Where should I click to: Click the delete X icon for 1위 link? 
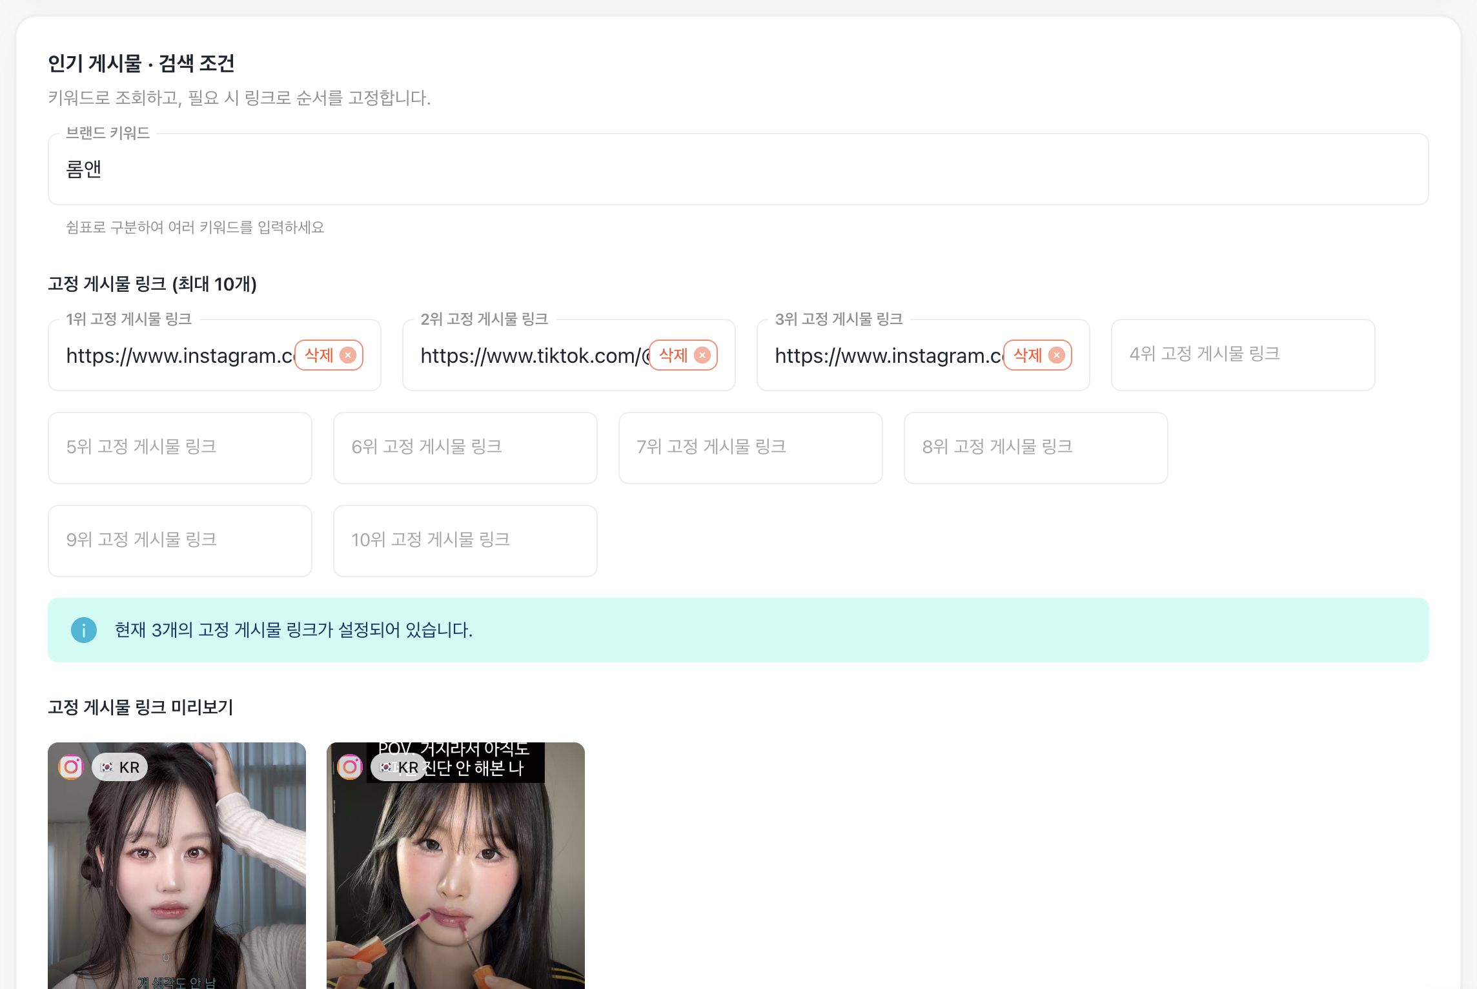[348, 355]
